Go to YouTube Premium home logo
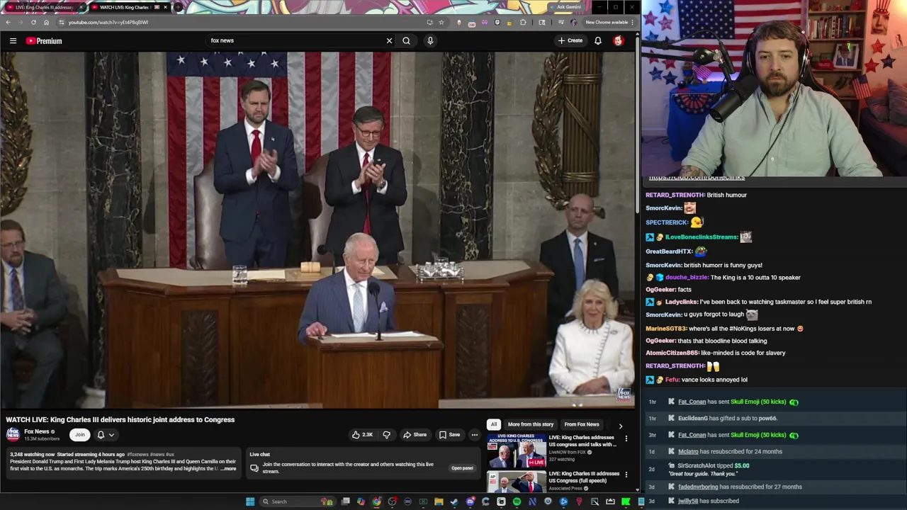Image resolution: width=907 pixels, height=510 pixels. click(x=44, y=41)
